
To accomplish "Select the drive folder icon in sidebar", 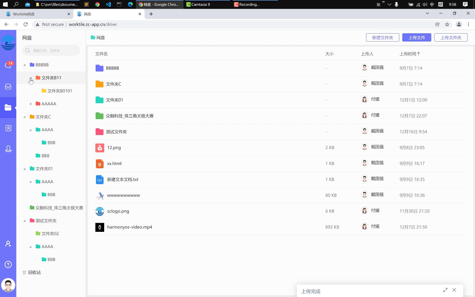I will click(8, 107).
